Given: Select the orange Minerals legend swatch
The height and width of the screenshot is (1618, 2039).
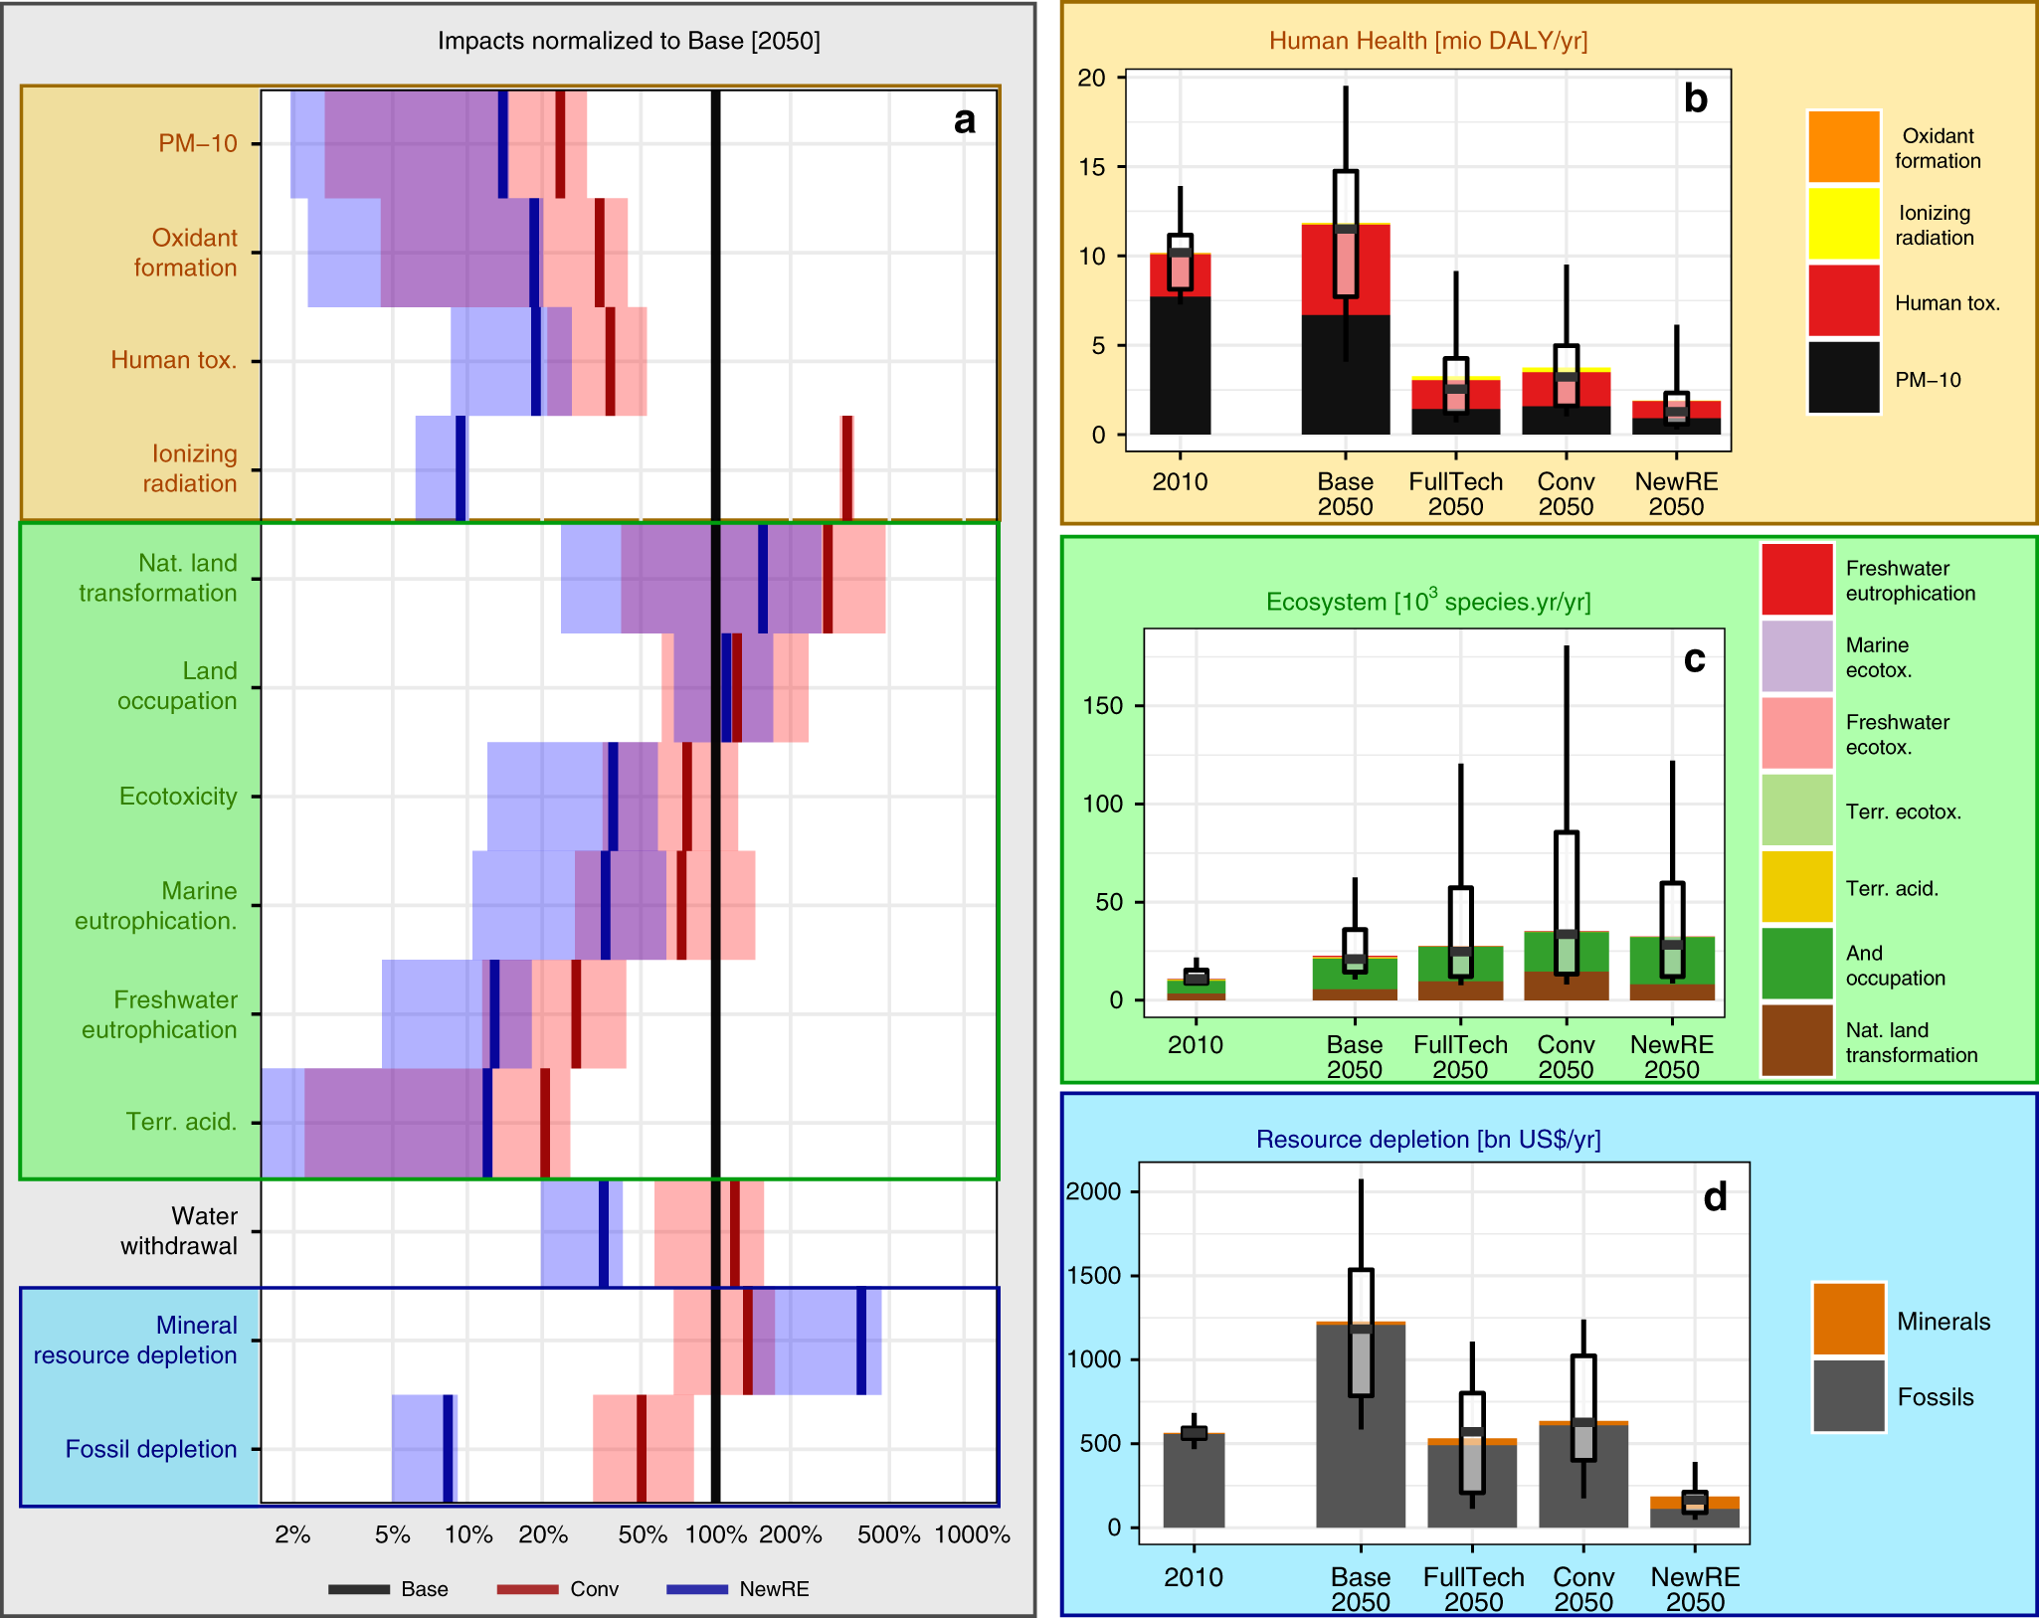Looking at the screenshot, I should pos(1848,1319).
